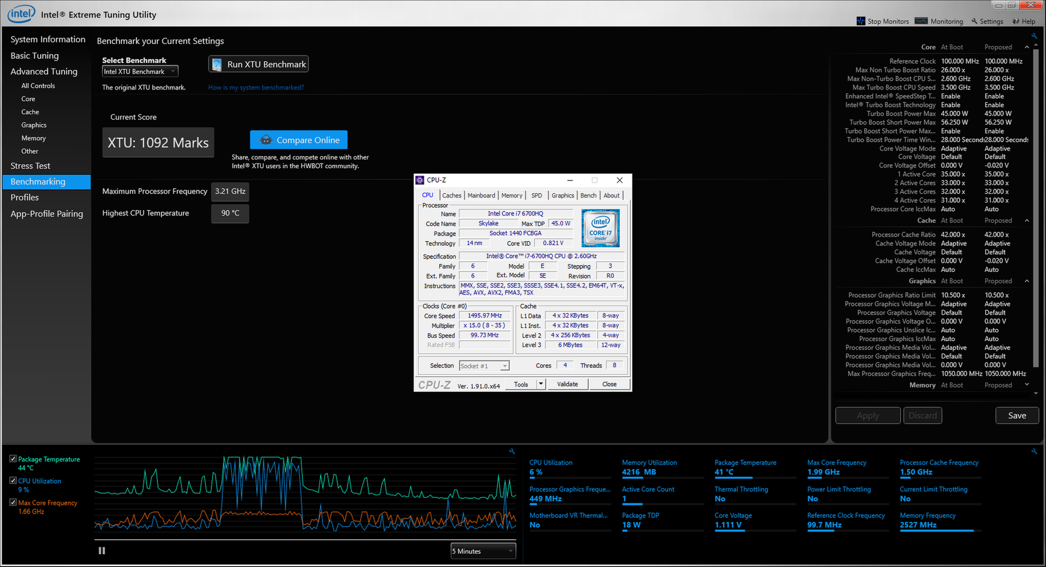1046x567 pixels.
Task: Click CPU-Z Validate button
Action: coord(567,384)
